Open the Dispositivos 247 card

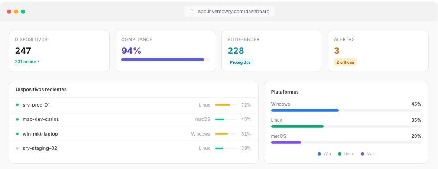pos(59,51)
